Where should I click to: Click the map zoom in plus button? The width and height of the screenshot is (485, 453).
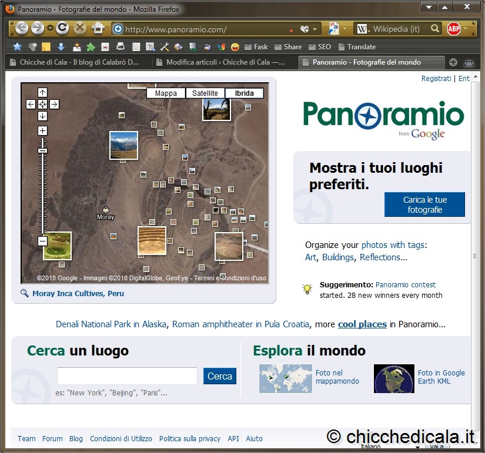(42, 130)
